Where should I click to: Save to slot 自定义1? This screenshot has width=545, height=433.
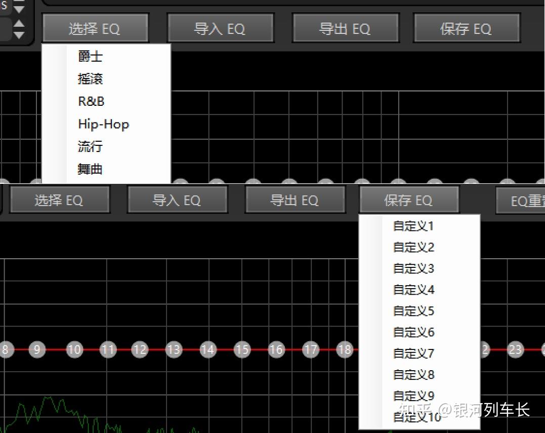(x=413, y=226)
